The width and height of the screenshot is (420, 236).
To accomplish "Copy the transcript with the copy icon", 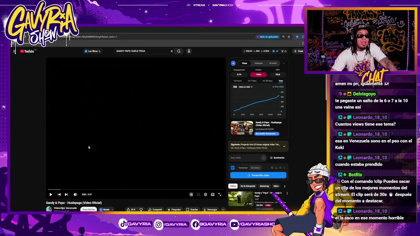I will pos(272,168).
